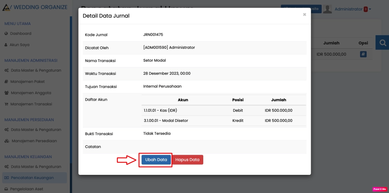Click the Akun Saya user icon
Screen dimensions: 389x193
pyautogui.click(x=6, y=45)
